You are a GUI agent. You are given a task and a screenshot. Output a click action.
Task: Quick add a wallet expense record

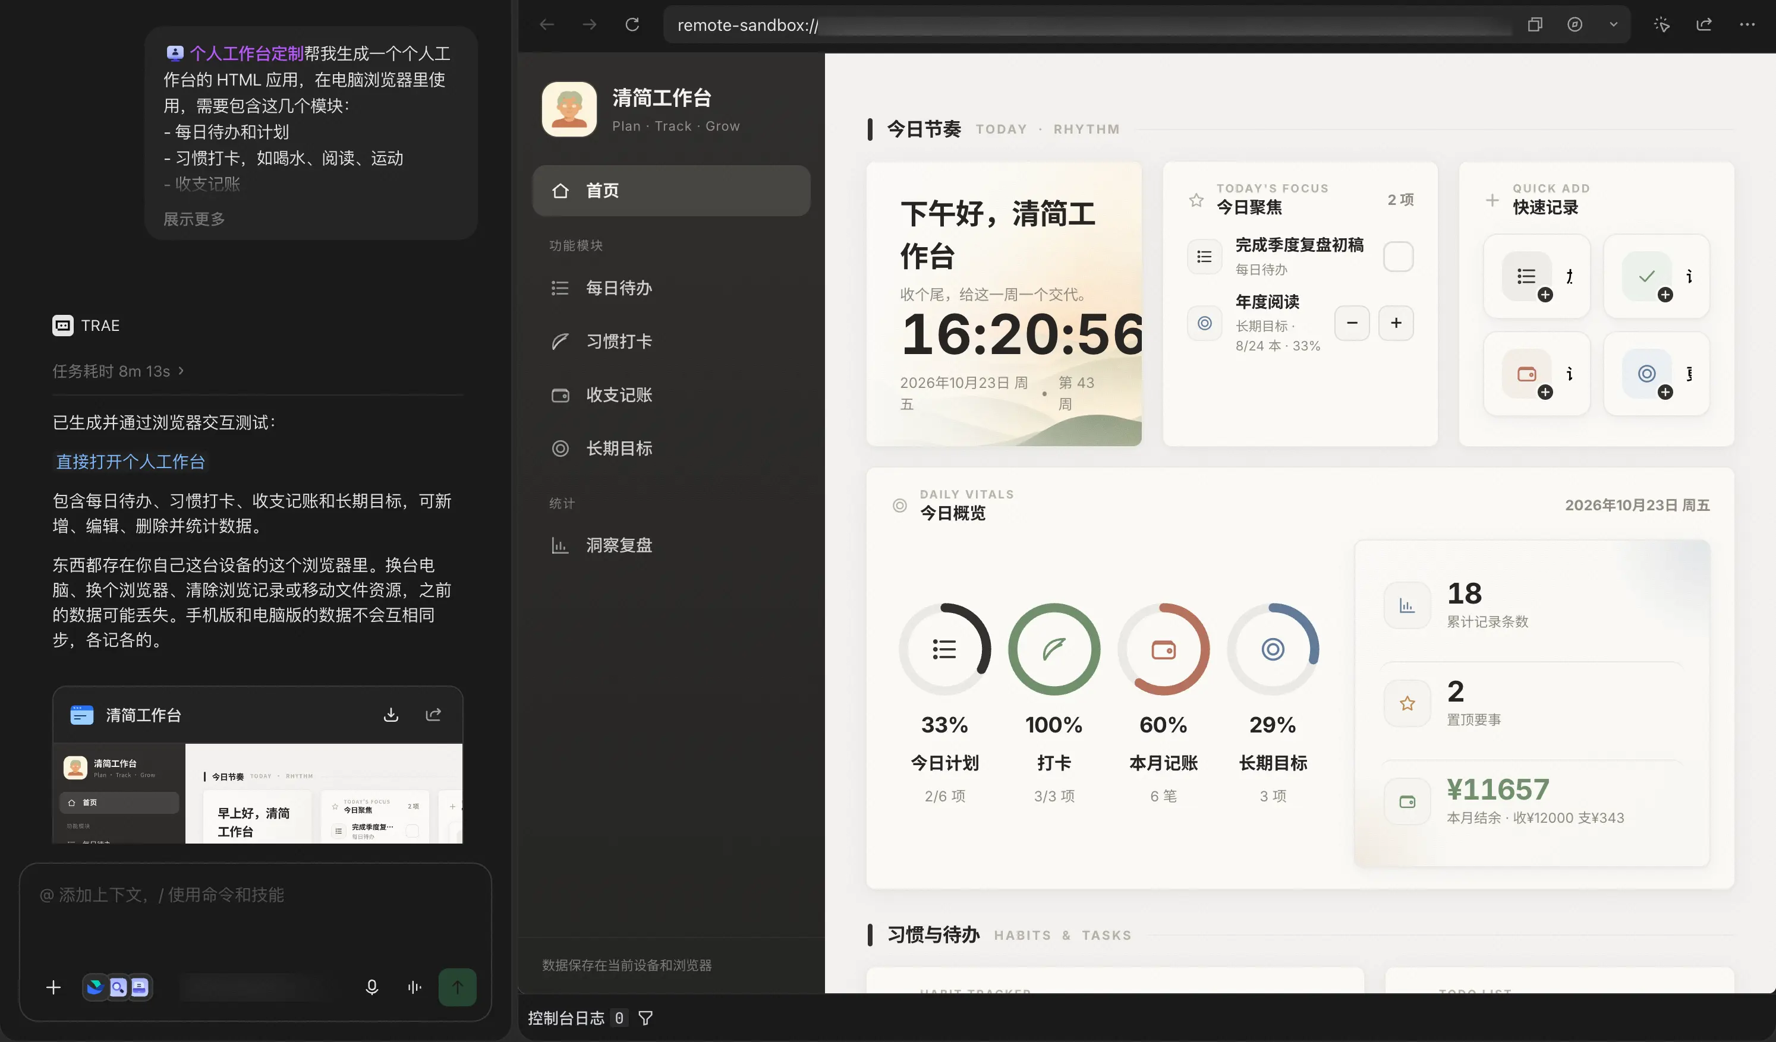coord(1536,374)
